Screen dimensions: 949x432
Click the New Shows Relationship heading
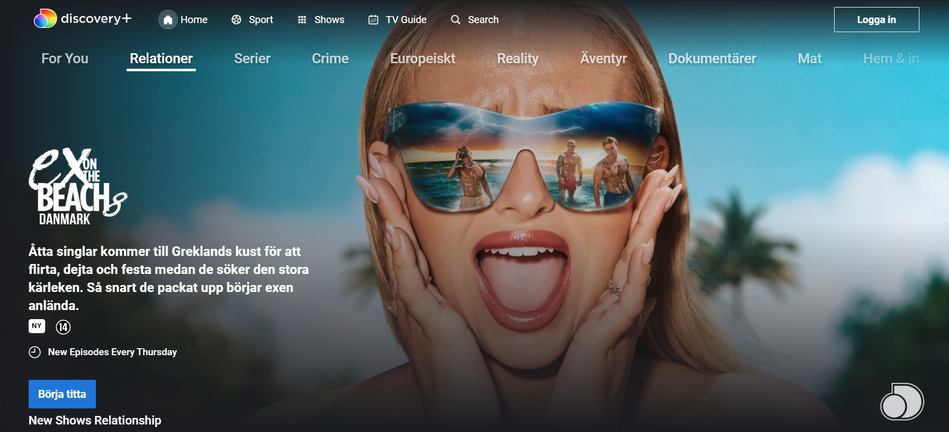(95, 420)
